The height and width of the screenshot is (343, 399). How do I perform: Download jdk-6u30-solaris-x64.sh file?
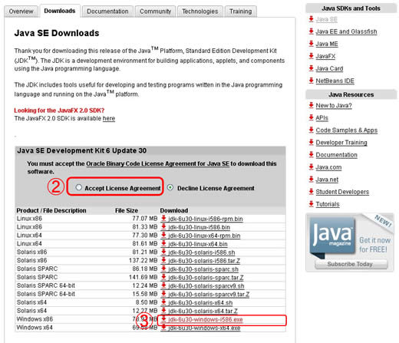[200, 302]
